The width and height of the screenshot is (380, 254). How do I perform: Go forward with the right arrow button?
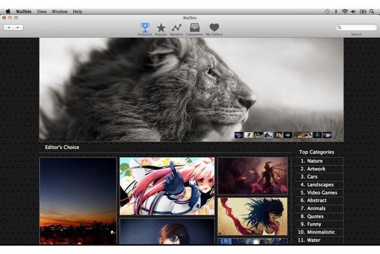(x=18, y=27)
